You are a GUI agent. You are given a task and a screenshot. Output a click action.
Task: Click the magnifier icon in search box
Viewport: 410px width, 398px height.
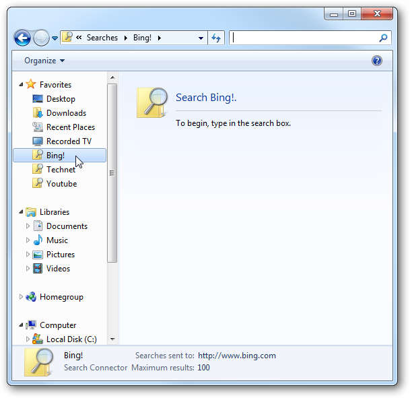[383, 38]
